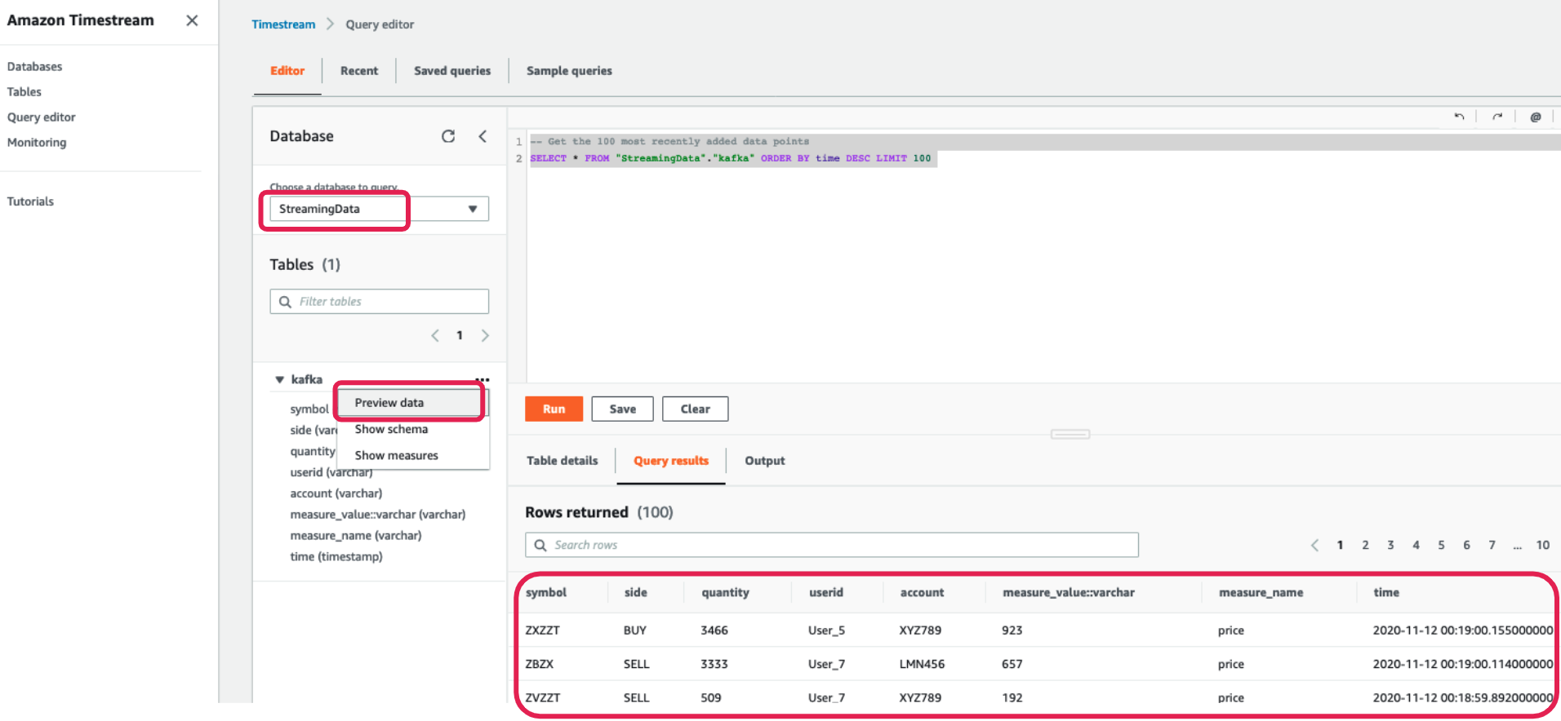This screenshot has width=1561, height=721.
Task: Select the userid column header
Action: coord(826,592)
